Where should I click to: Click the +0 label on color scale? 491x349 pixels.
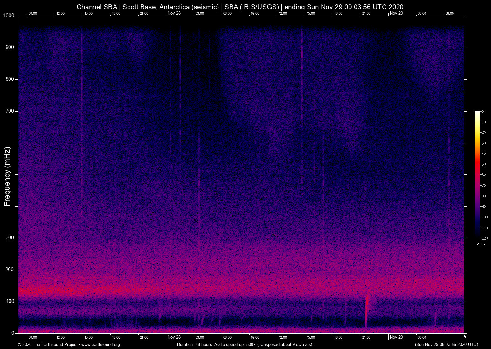point(482,112)
